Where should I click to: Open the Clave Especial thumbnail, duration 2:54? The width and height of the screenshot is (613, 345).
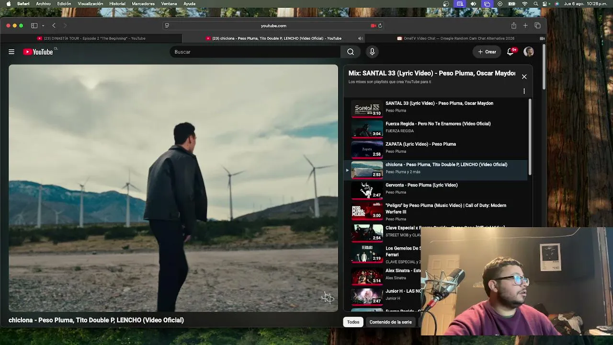pyautogui.click(x=367, y=233)
